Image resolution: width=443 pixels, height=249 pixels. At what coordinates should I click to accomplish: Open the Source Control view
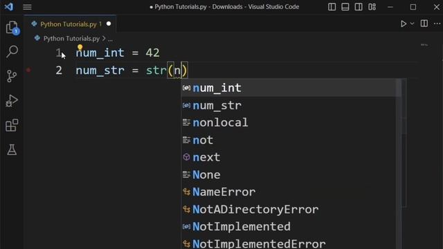tap(12, 76)
